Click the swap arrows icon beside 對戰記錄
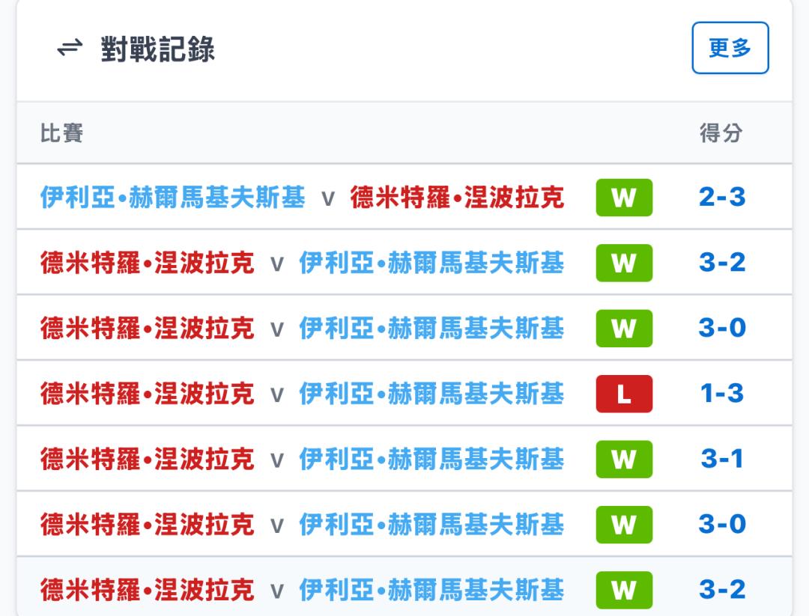Image resolution: width=809 pixels, height=616 pixels. [70, 48]
